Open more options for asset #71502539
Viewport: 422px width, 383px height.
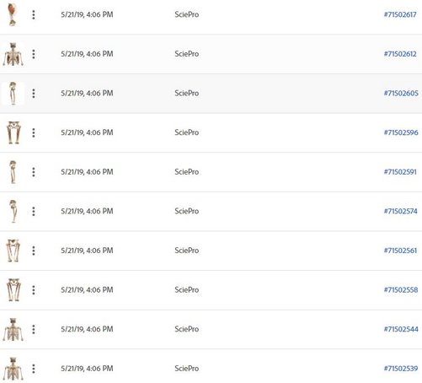[x=34, y=369]
